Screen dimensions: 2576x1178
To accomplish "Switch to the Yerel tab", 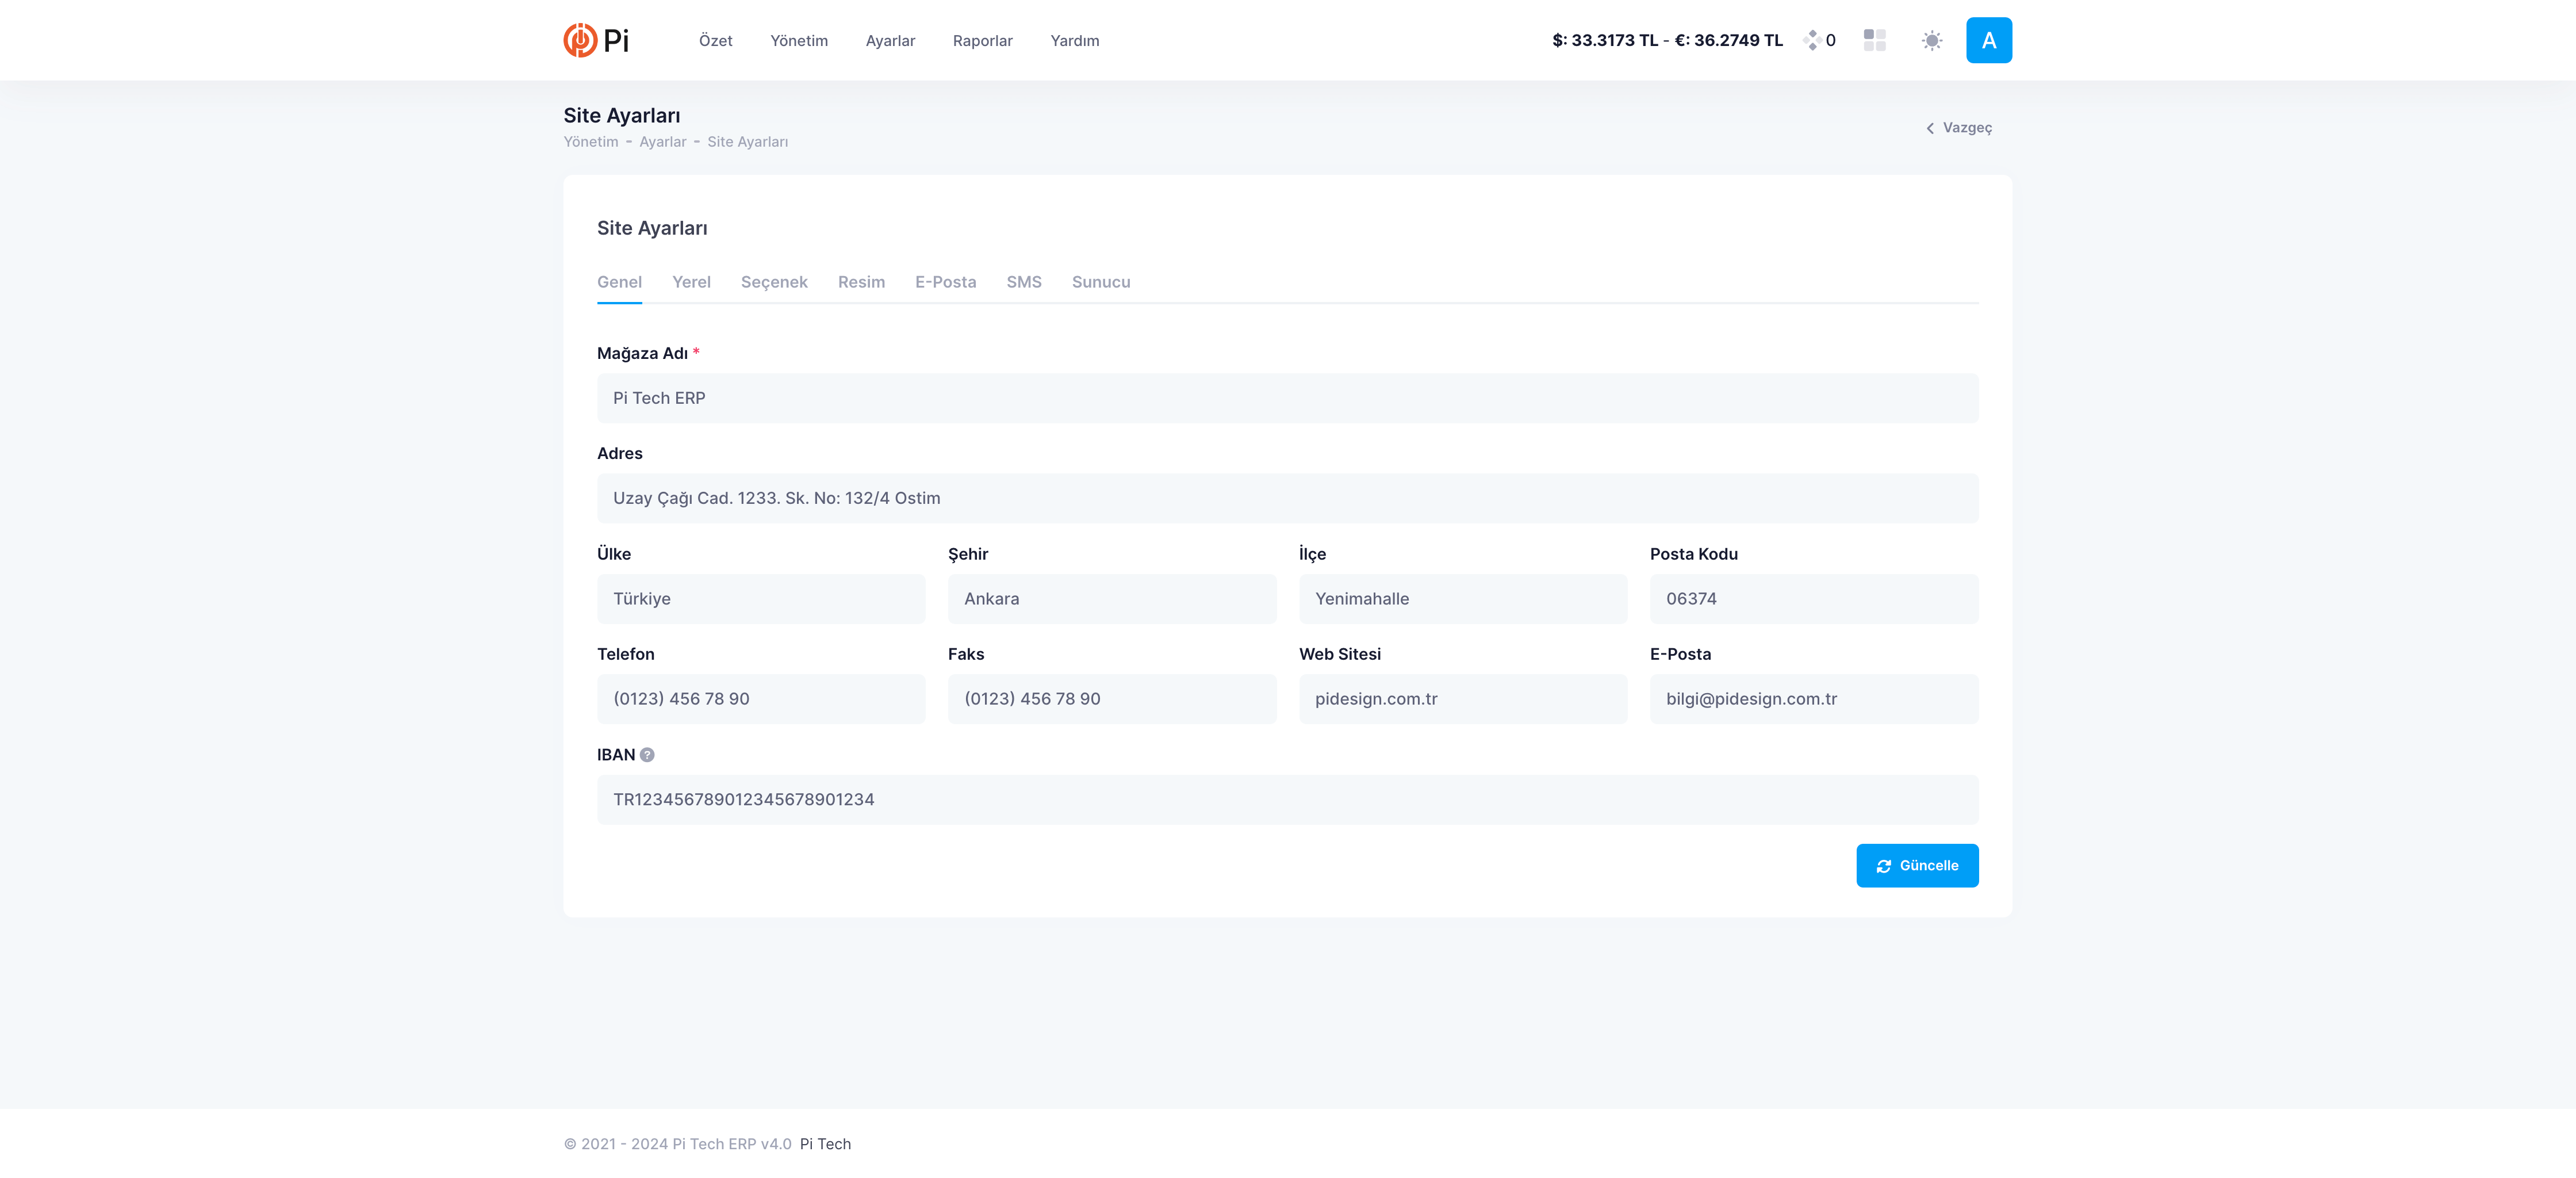I will (691, 282).
